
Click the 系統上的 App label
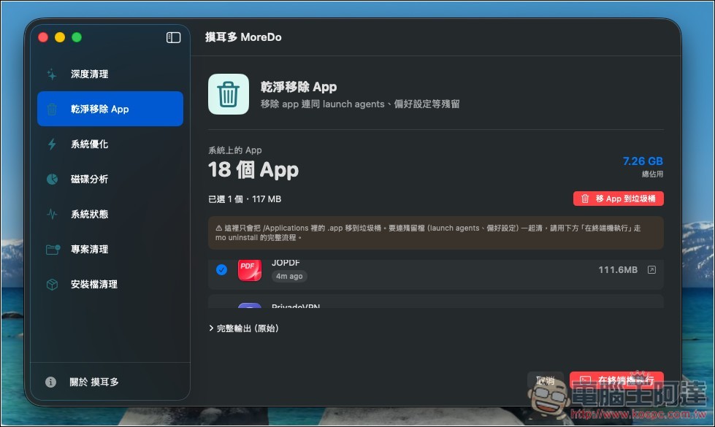(x=235, y=150)
